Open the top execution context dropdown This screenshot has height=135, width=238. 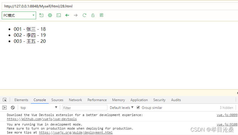39,108
